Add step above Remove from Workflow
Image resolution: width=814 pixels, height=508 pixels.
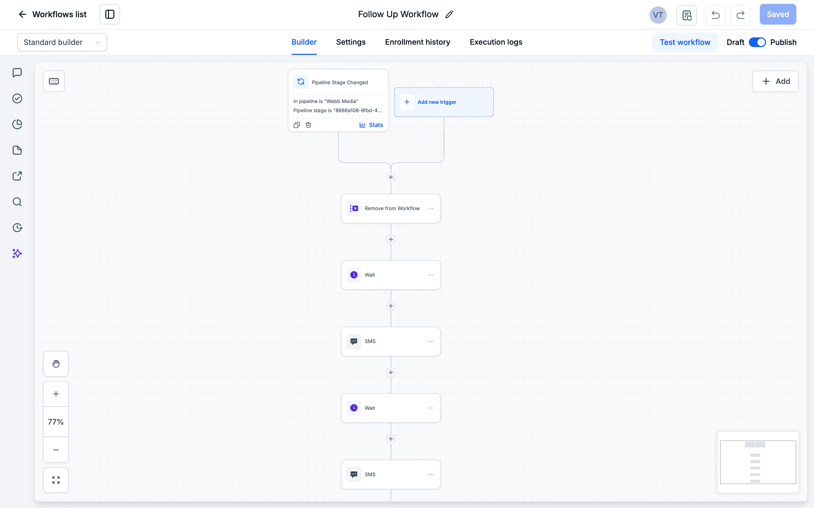click(391, 177)
